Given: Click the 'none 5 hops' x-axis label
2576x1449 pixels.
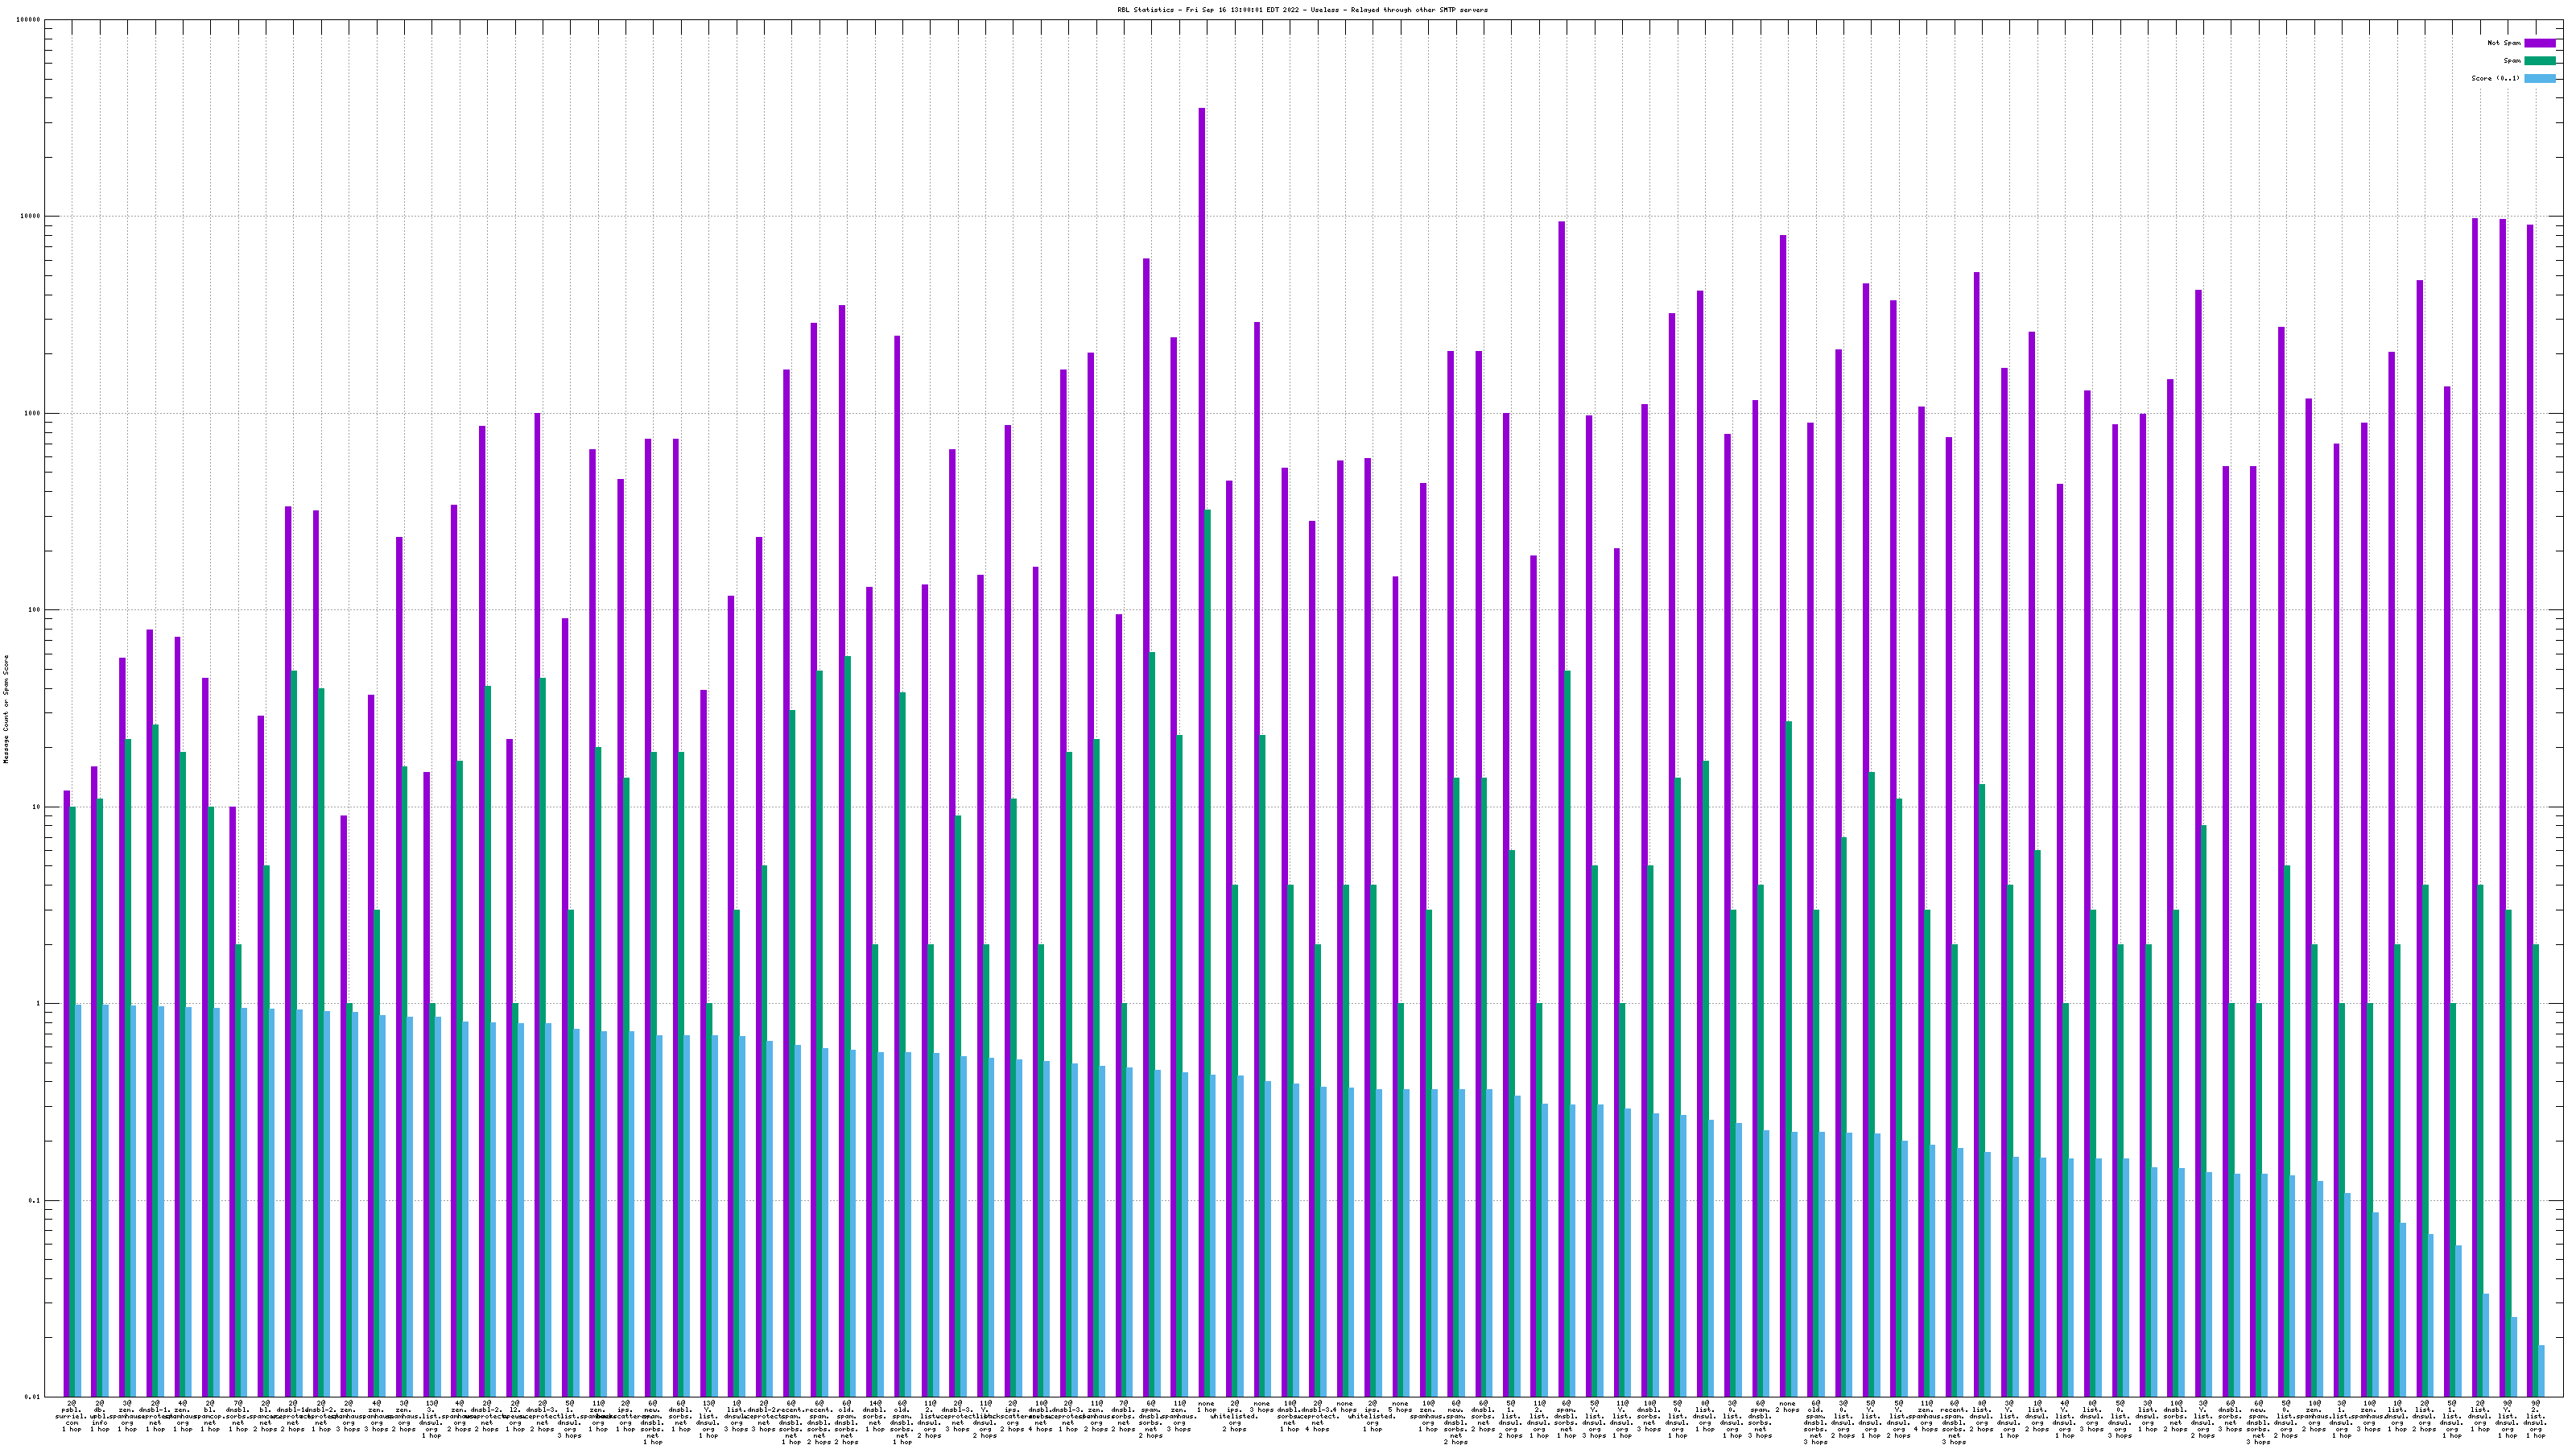Looking at the screenshot, I should click(x=1399, y=1409).
